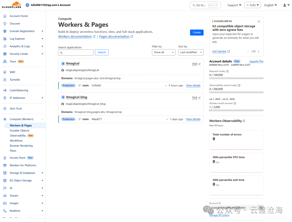
Task: Click the Cloudflare logo top left
Action: click(11, 5)
